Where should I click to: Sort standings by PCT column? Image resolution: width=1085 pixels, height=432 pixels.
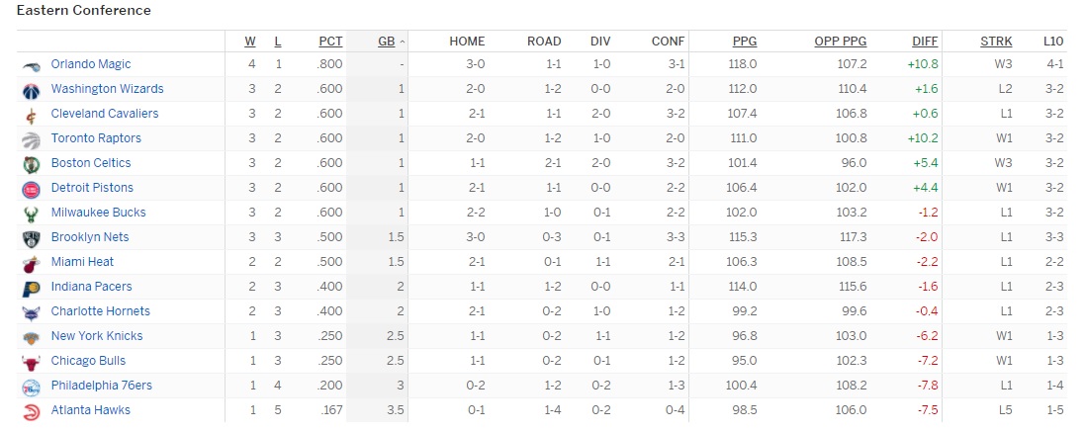point(330,42)
